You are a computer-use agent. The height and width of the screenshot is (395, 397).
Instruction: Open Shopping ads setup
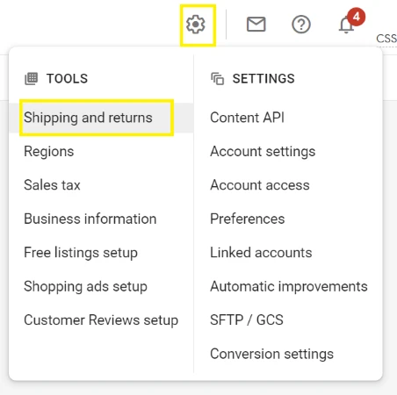coord(85,286)
